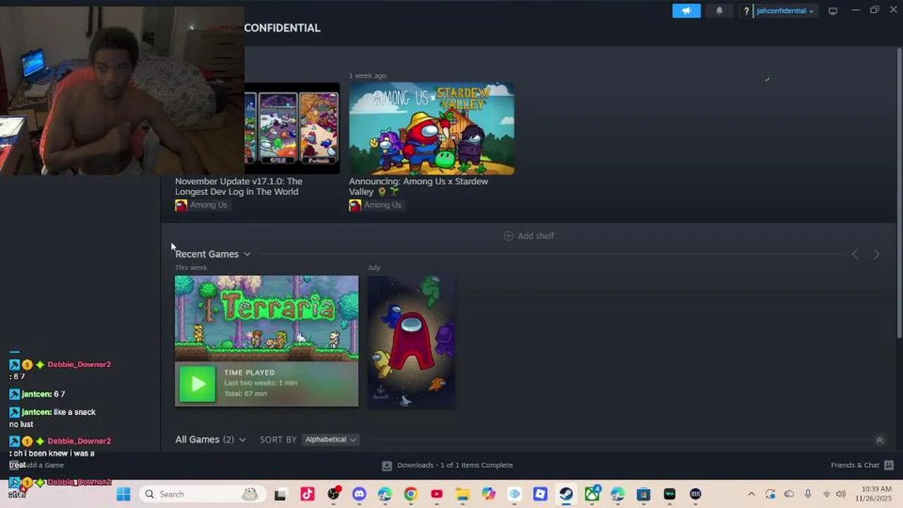Screen dimensions: 903x508
Task: Open the notifications bell
Action: (x=720, y=11)
